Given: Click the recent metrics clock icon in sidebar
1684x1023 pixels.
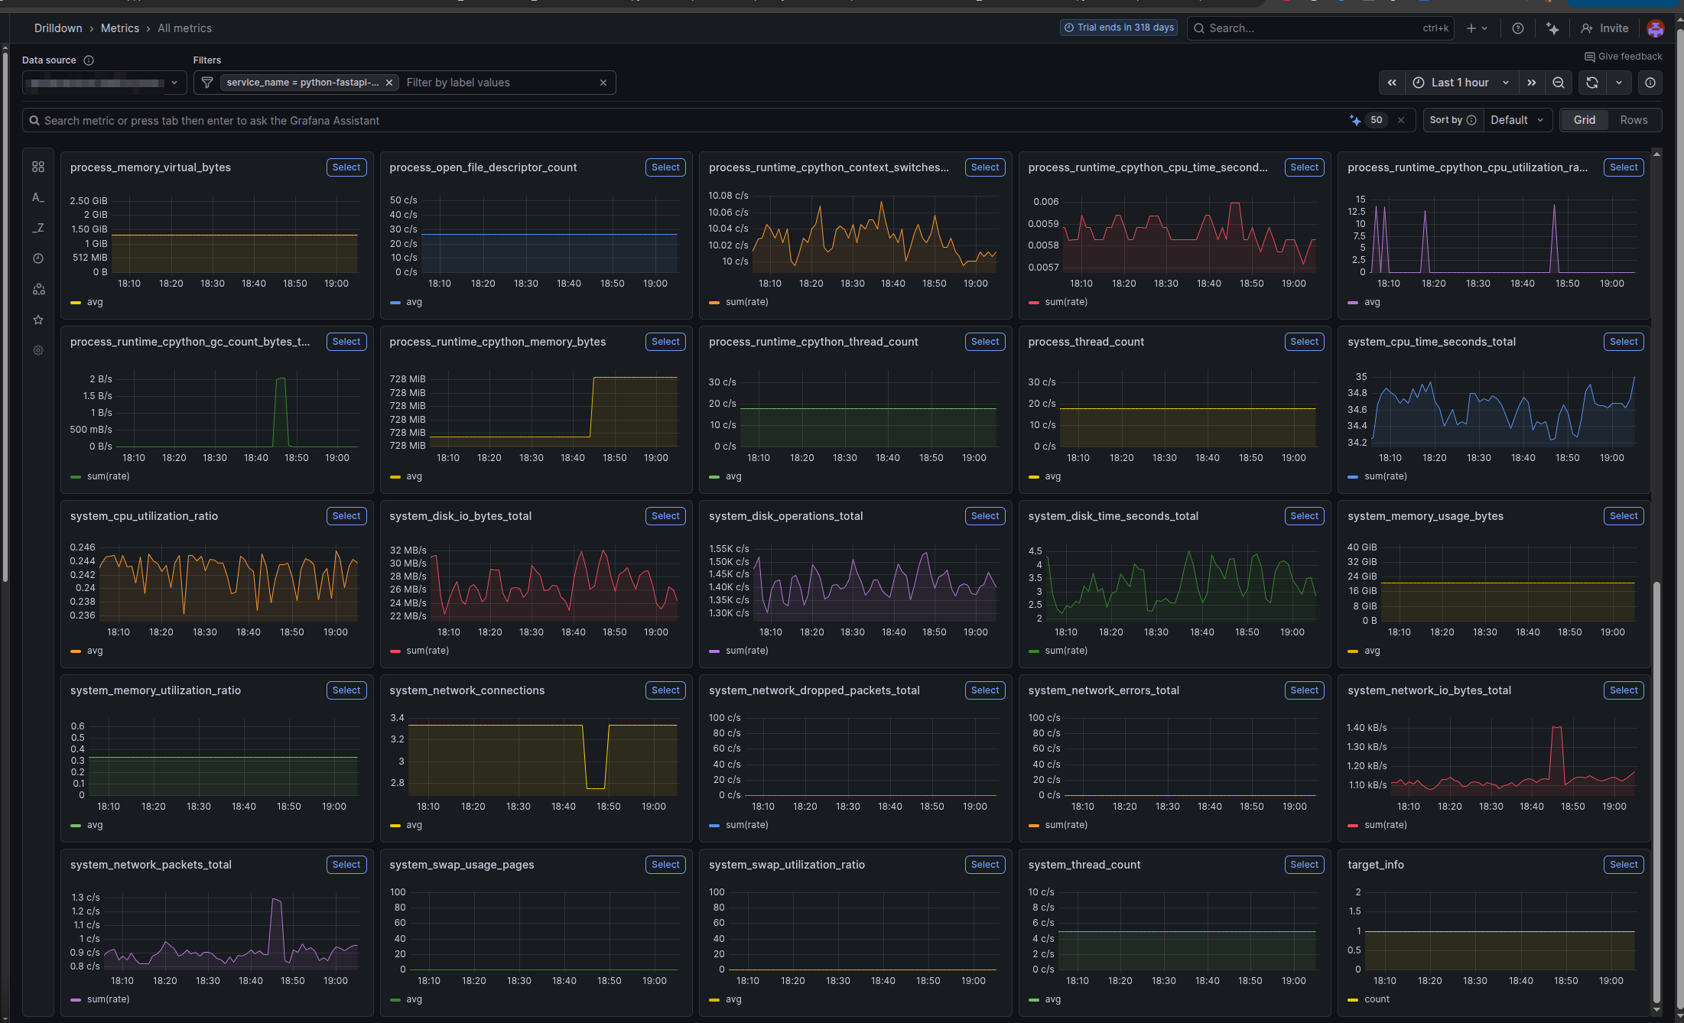Looking at the screenshot, I should coord(37,258).
